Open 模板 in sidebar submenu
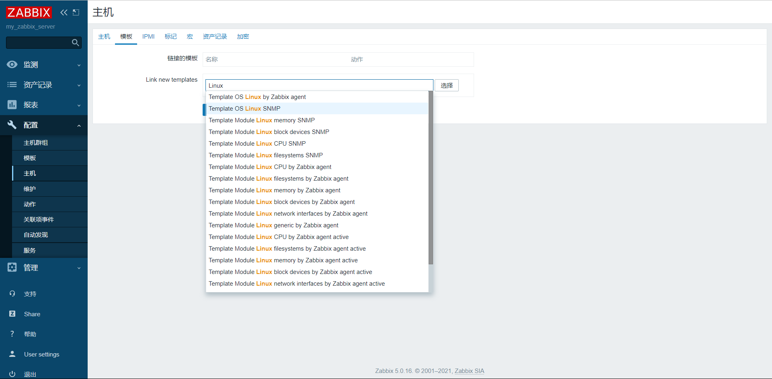Image resolution: width=772 pixels, height=379 pixels. coord(50,158)
